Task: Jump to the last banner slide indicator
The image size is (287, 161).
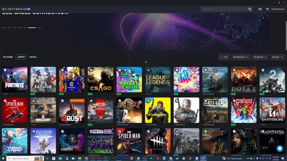Action: pyautogui.click(x=39, y=28)
